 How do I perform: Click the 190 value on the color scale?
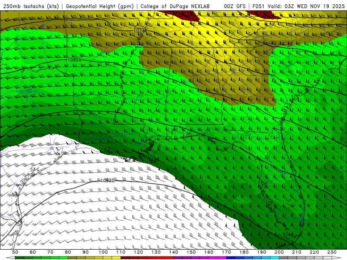coord(262,252)
